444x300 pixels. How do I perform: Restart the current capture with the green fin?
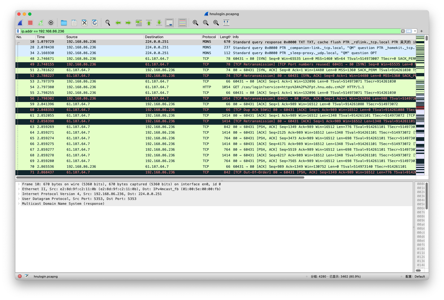[x=41, y=23]
